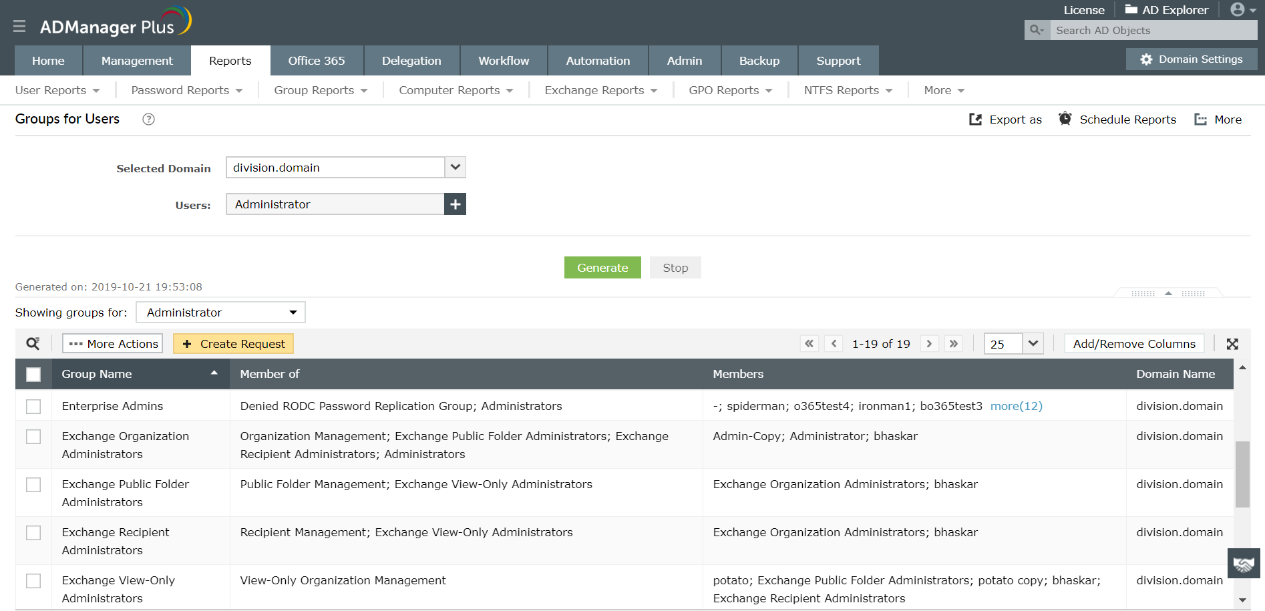Tick the select-all header checkbox
The height and width of the screenshot is (611, 1265).
[33, 375]
